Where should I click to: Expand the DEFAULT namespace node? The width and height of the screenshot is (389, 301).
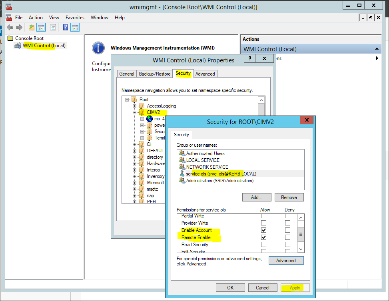click(134, 151)
